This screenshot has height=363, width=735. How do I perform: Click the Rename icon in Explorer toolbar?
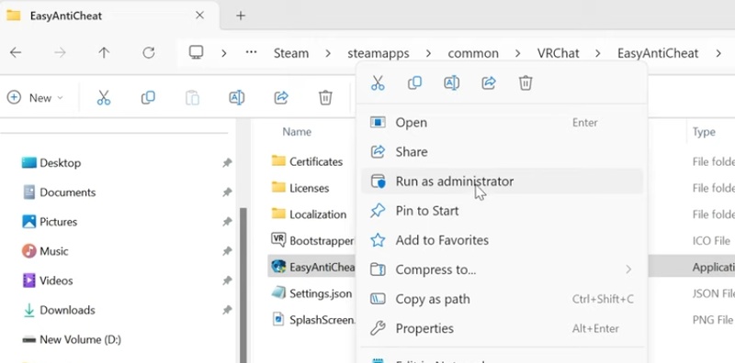tap(237, 98)
